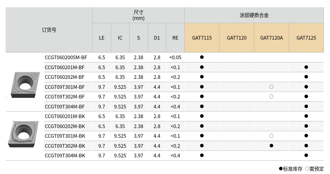The image size is (330, 174).
Task: Click order number CCGT0602005M-BF
Action: 66,57
